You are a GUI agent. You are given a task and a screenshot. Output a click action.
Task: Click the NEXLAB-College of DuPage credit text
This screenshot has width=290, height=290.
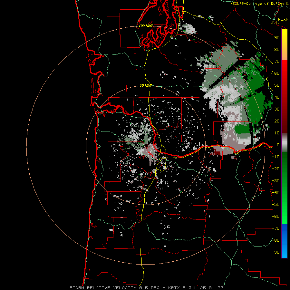click(x=259, y=4)
